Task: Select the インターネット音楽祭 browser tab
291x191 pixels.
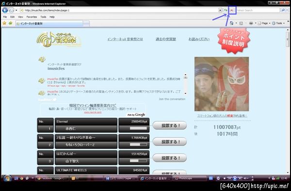Action: tap(49, 24)
